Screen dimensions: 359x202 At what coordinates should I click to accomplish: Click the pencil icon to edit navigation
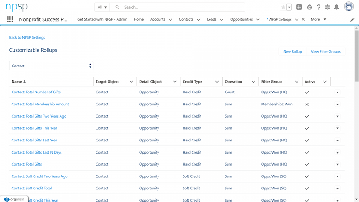352,20
